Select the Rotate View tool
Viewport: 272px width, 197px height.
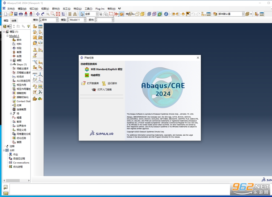point(43,14)
